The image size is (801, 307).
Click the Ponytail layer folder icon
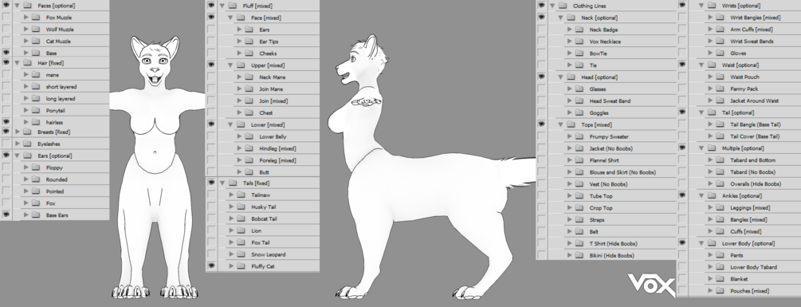coord(36,110)
